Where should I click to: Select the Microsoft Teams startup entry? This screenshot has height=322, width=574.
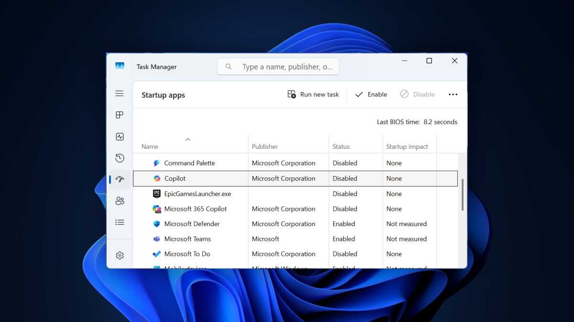188,239
